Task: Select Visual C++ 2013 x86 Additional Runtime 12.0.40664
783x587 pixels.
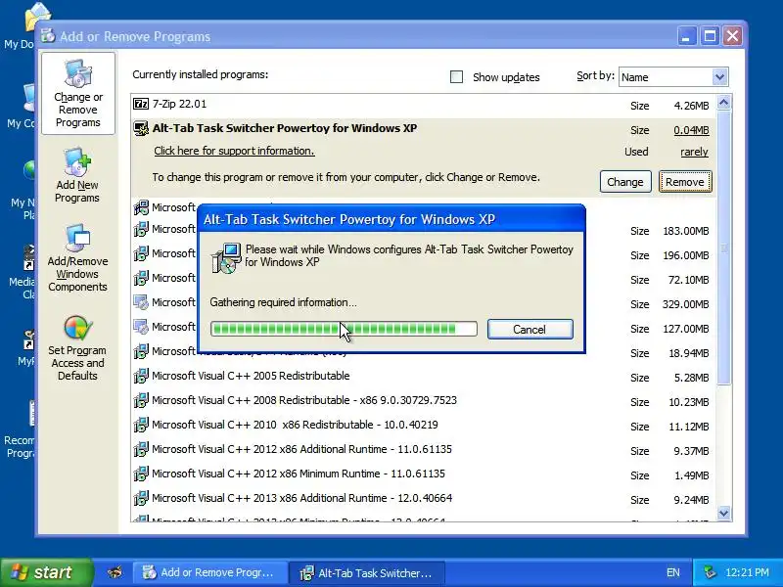Action: tap(424, 498)
